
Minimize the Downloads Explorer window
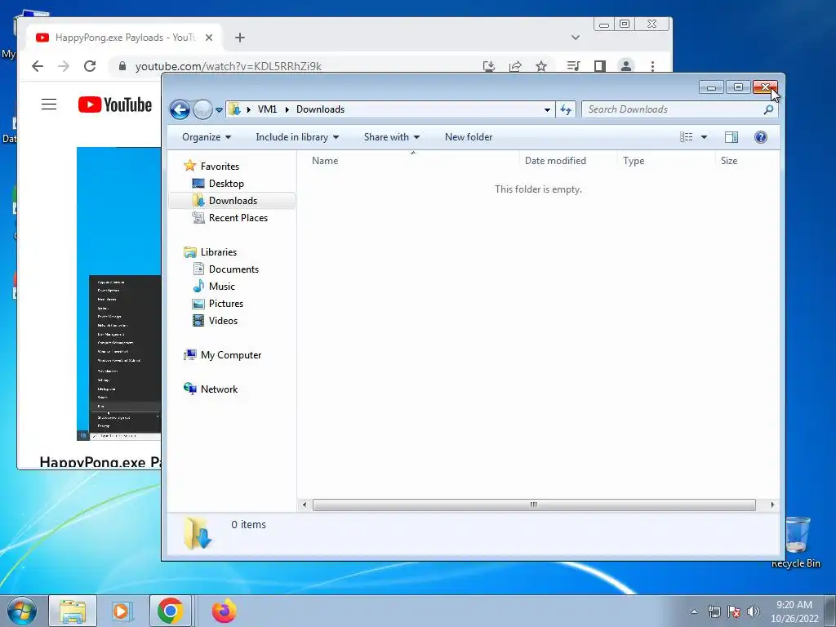[x=711, y=87]
